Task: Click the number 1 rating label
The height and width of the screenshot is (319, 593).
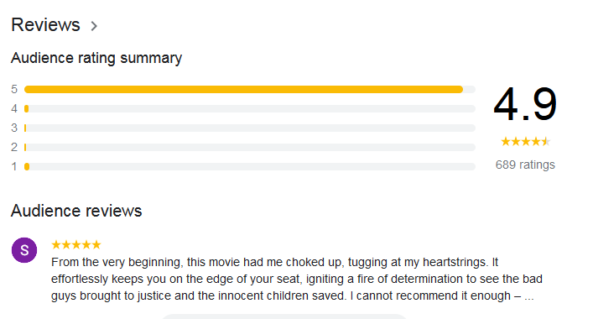Action: (x=14, y=166)
